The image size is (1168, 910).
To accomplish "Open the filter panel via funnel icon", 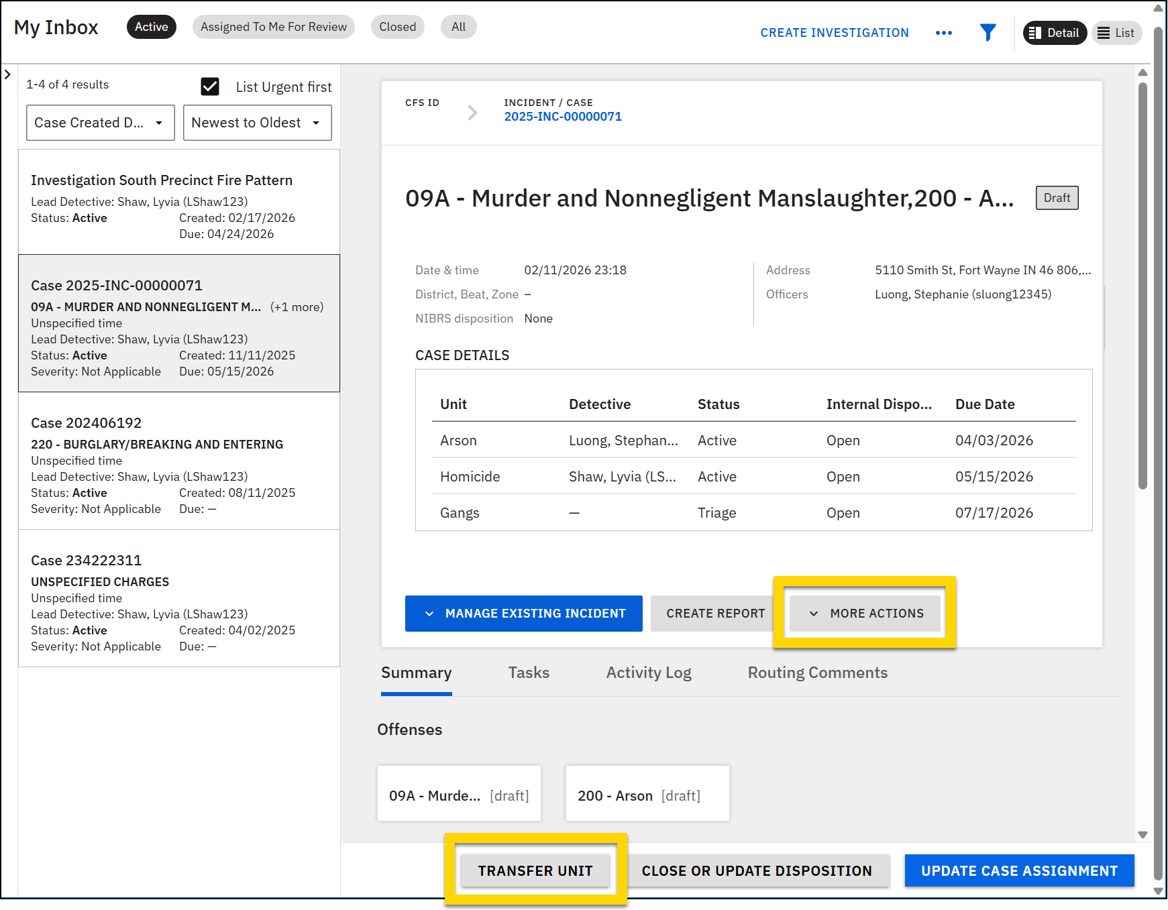I will click(988, 32).
